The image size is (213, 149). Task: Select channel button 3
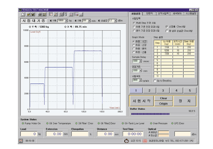163,90
